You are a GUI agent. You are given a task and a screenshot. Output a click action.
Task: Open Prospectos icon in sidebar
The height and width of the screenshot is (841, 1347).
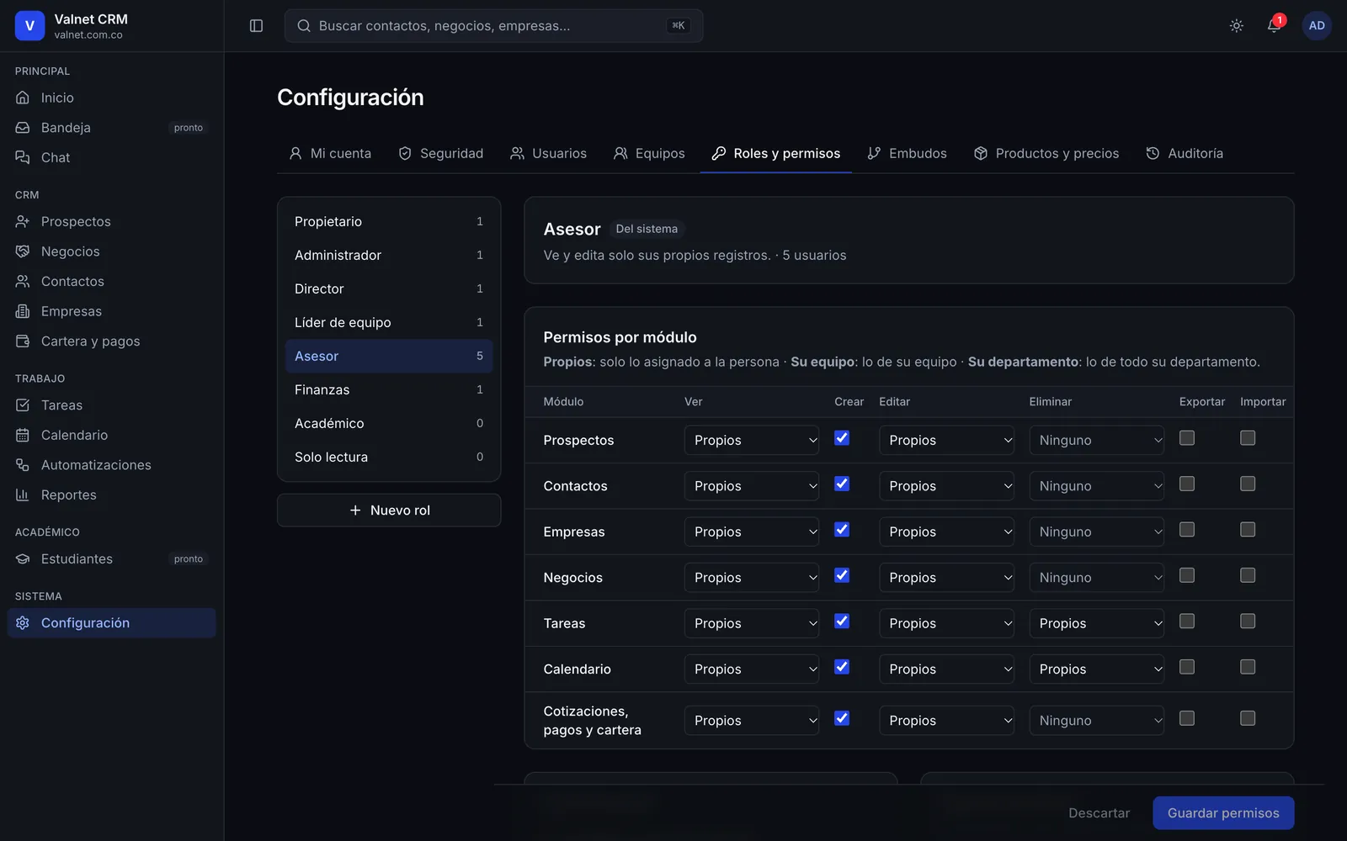23,221
